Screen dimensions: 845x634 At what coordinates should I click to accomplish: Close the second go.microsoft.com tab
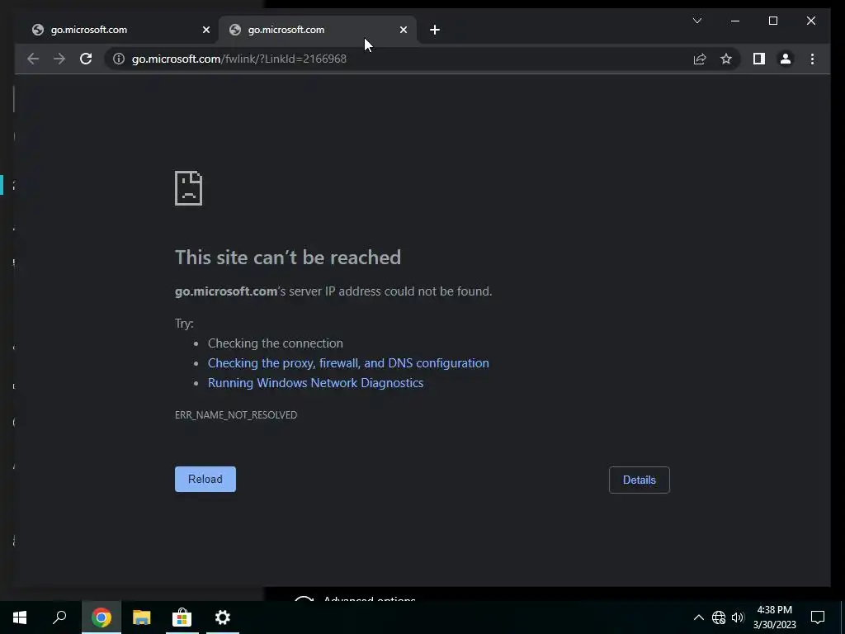pyautogui.click(x=403, y=31)
